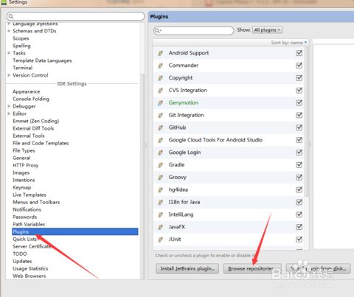Viewport: 354px width, 297px height.
Task: Toggle the JUnit plugin checkbox
Action: (x=299, y=240)
